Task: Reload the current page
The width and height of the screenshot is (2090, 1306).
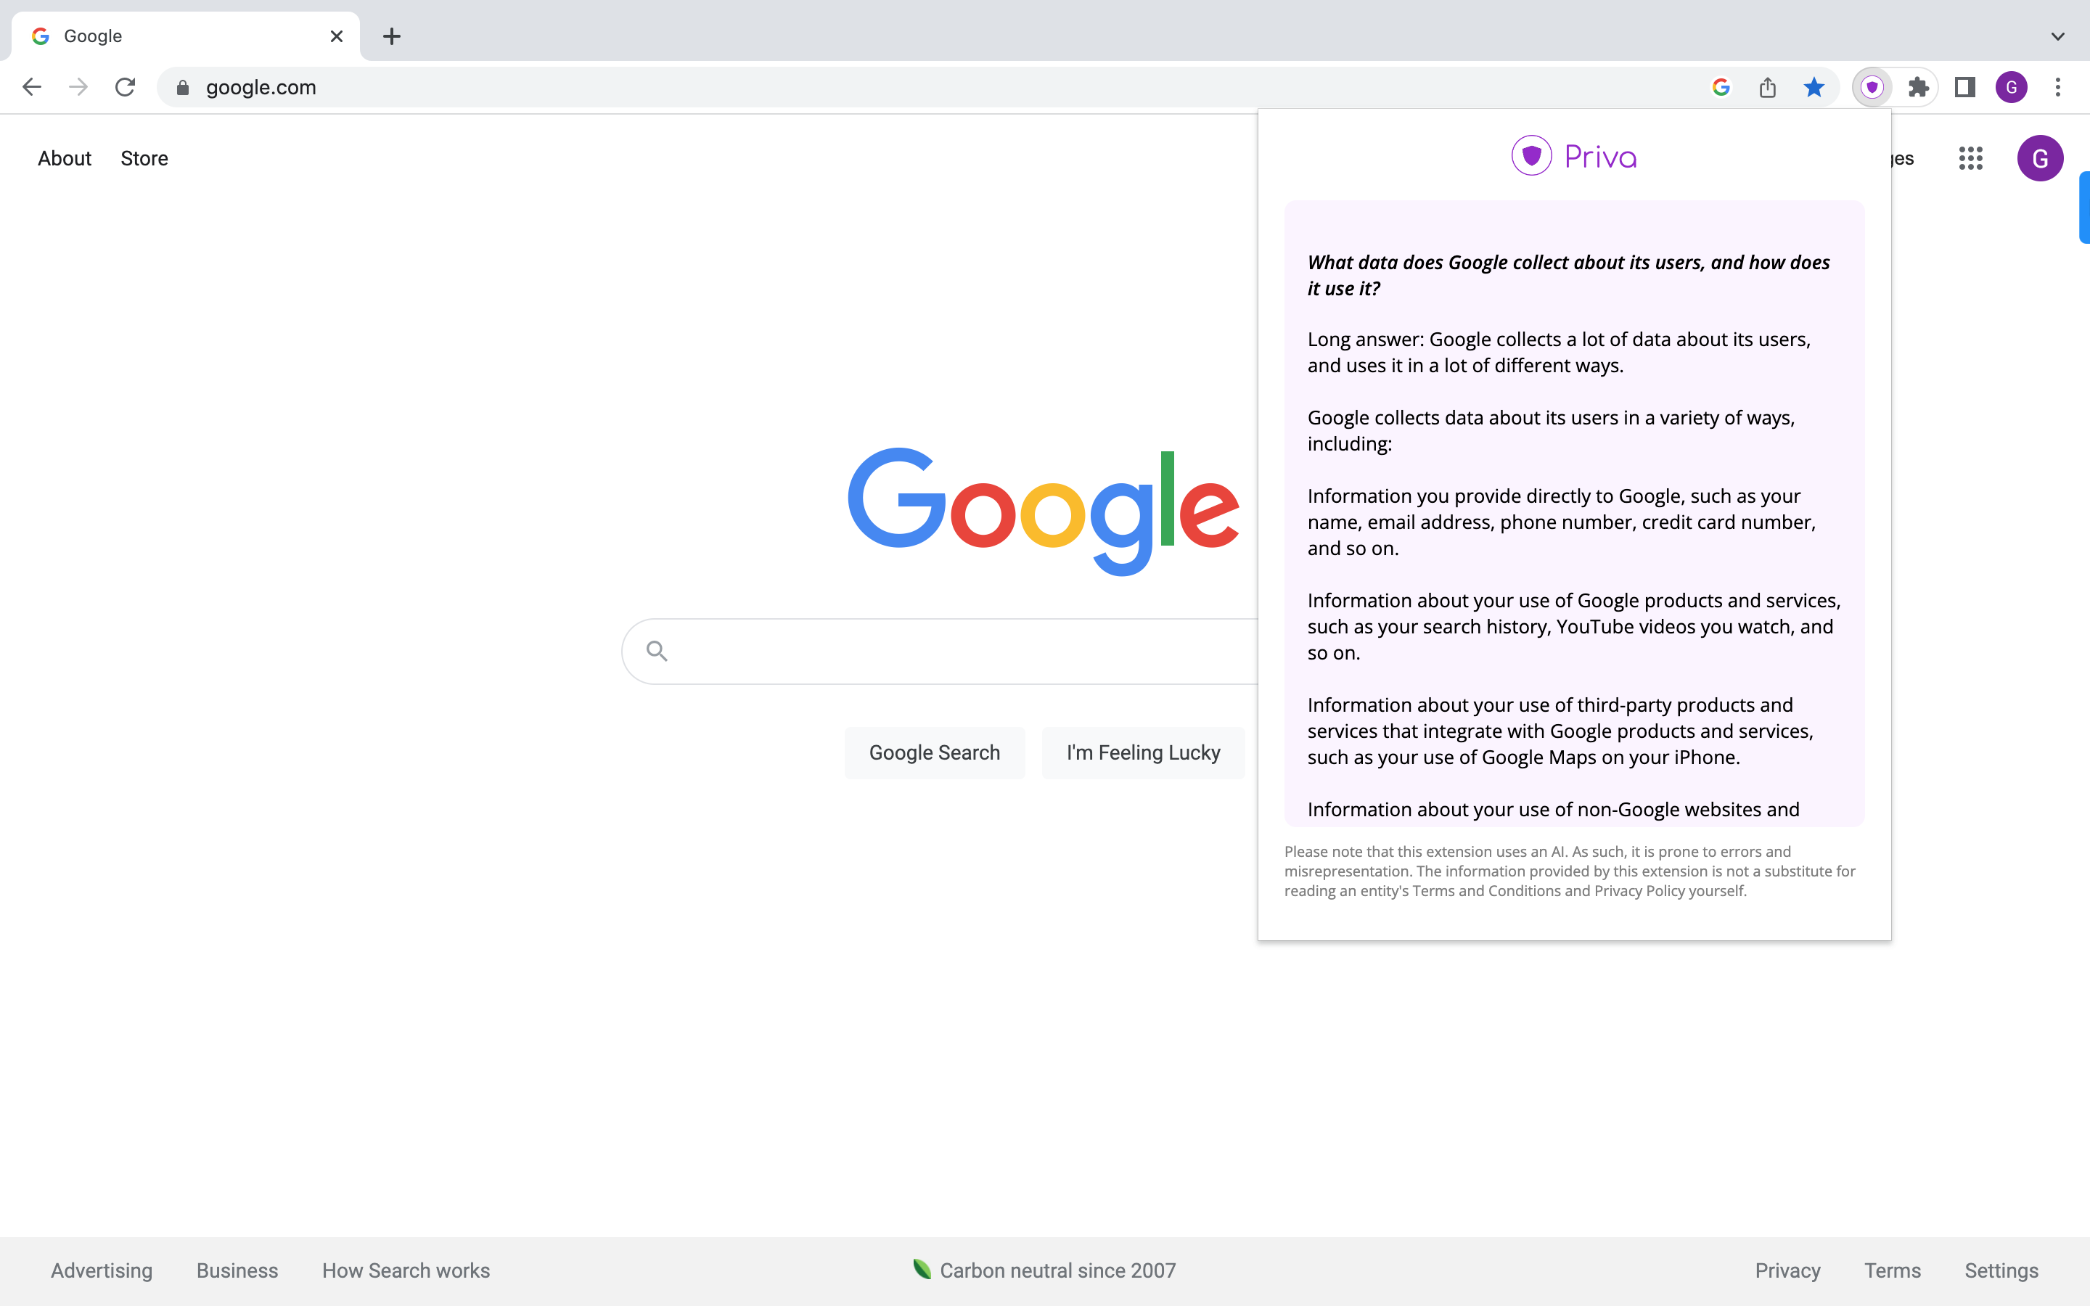Action: click(x=126, y=87)
